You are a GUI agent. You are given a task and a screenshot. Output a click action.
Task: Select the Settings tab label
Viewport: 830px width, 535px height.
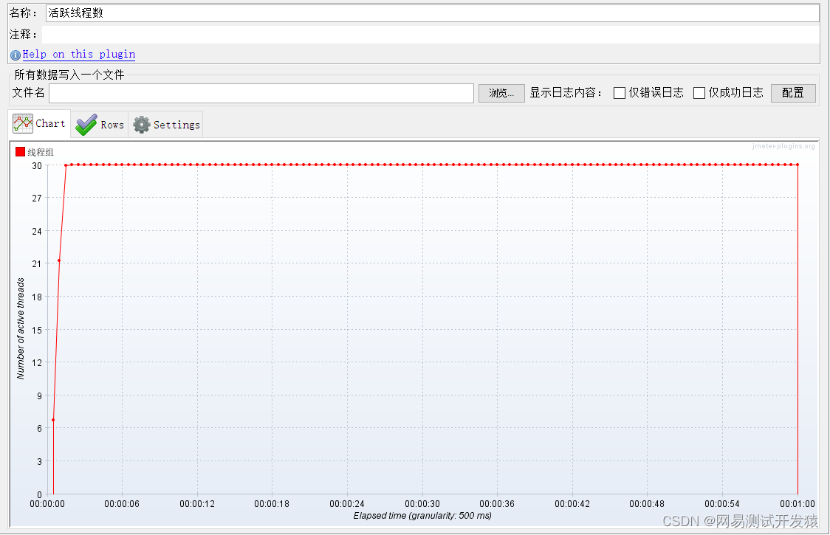tap(176, 125)
